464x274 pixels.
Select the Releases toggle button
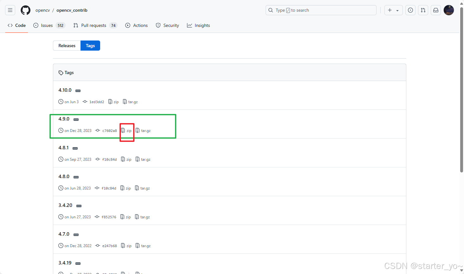coord(67,46)
